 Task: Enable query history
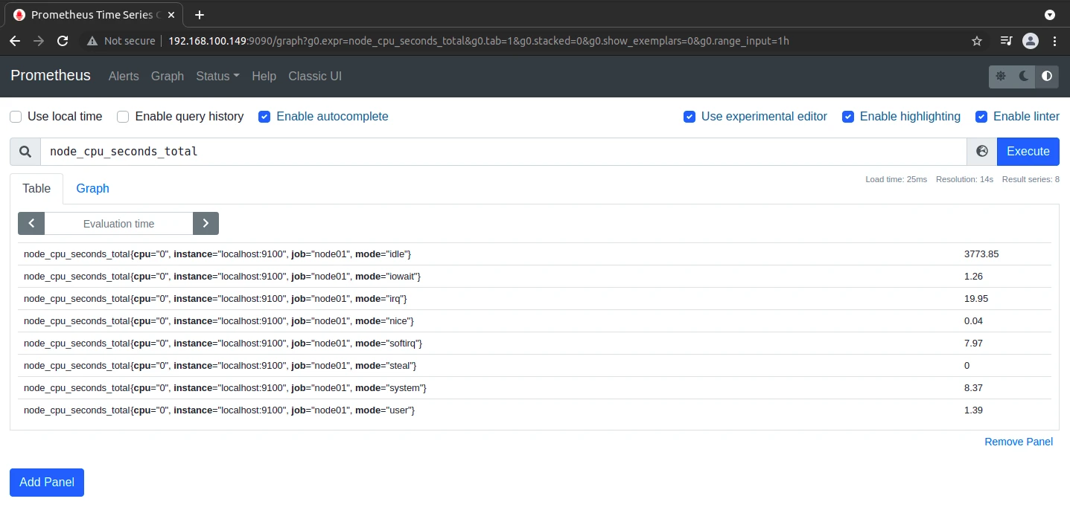(122, 116)
